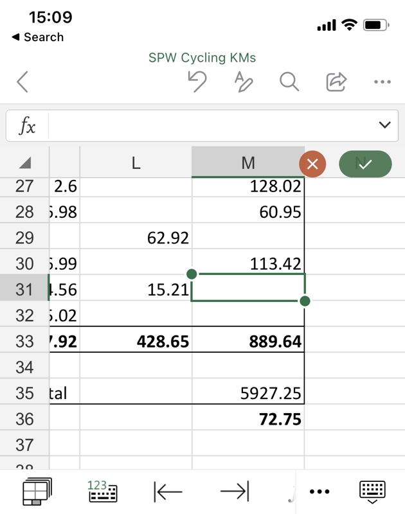Viewport: 405px width, 514px height.
Task: Click inside the formula input field
Action: click(206, 125)
